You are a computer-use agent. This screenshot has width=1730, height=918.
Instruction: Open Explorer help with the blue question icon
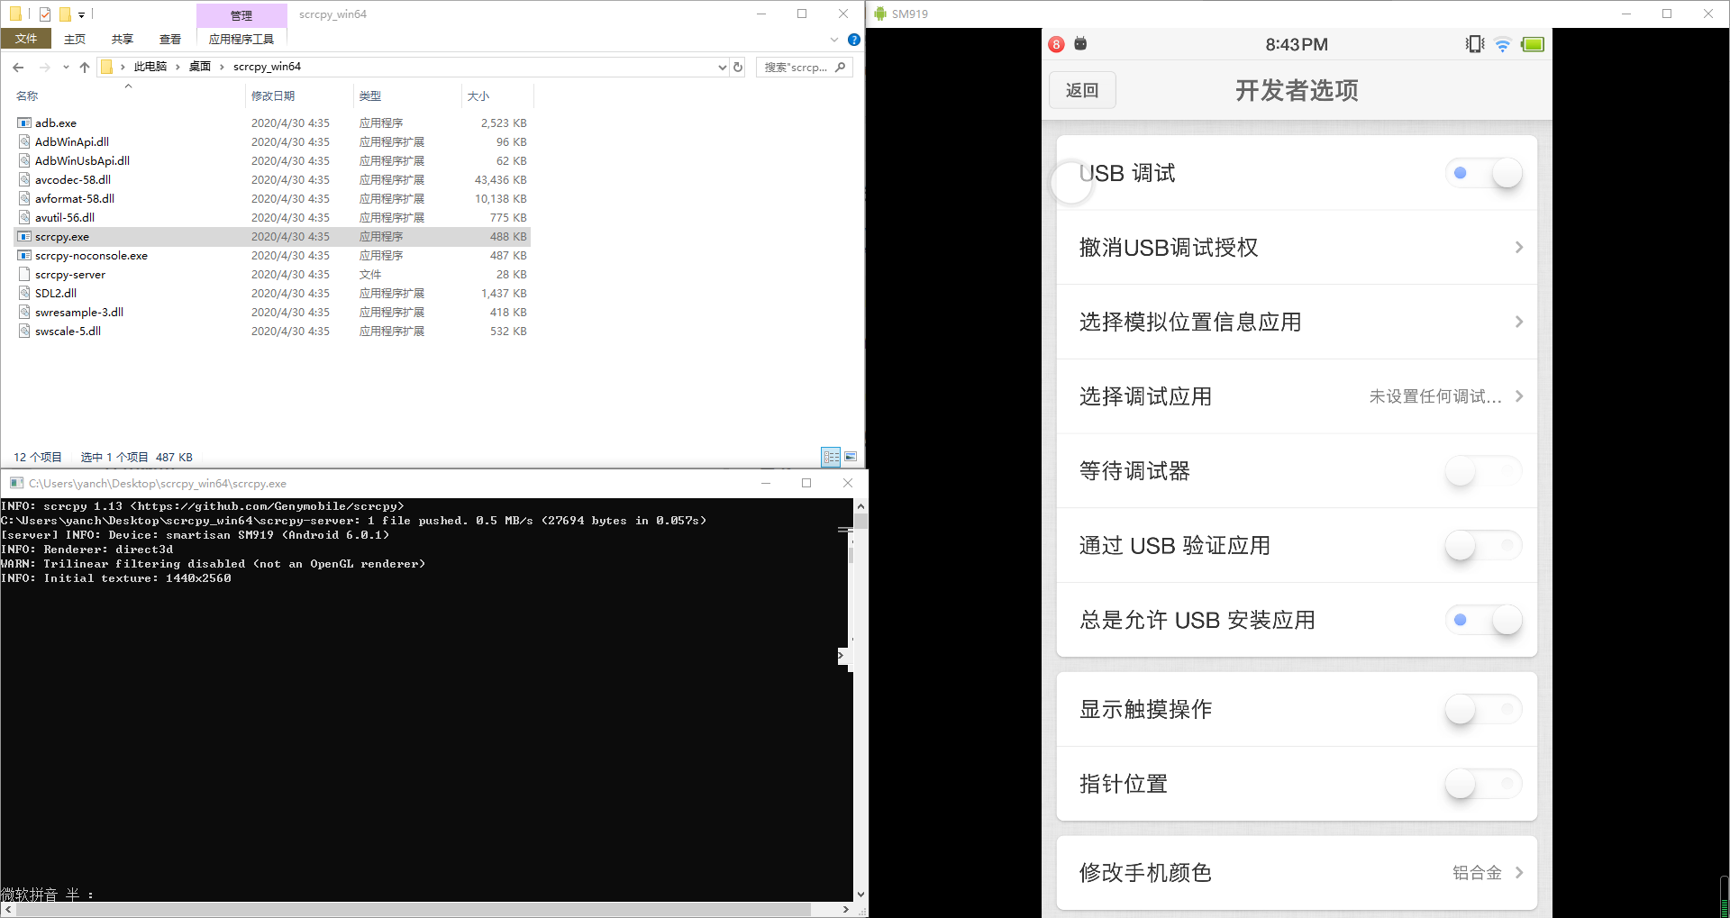[854, 40]
